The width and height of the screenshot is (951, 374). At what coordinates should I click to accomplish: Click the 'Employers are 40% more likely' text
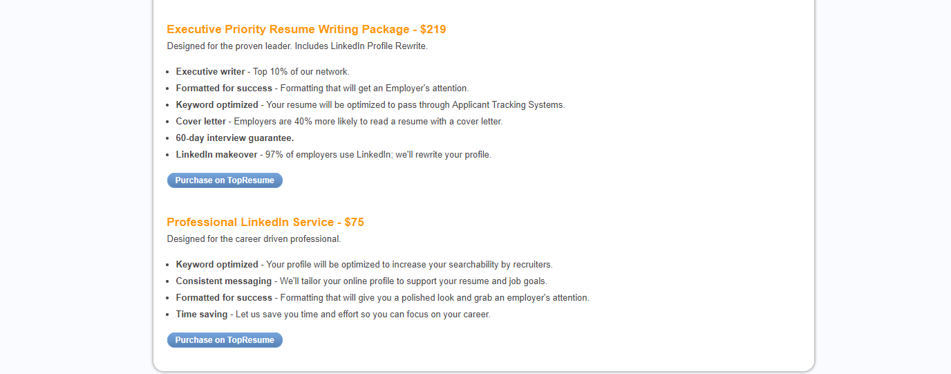[x=294, y=122]
